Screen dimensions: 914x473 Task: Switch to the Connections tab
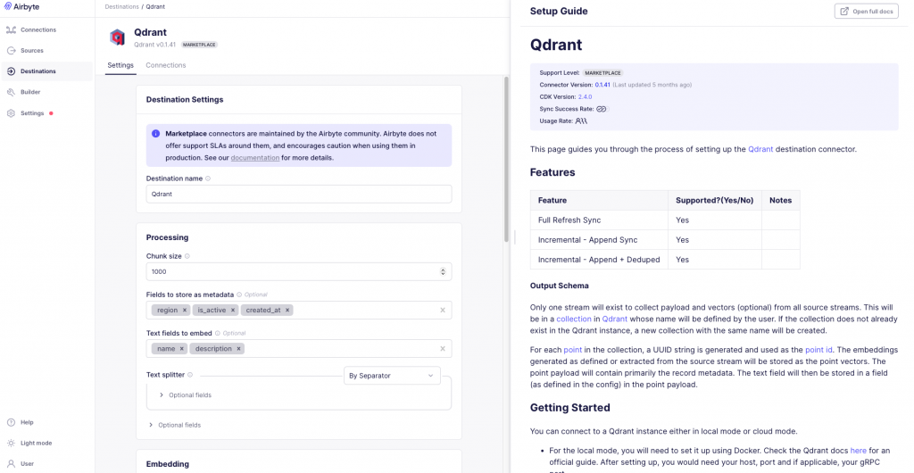pyautogui.click(x=165, y=65)
